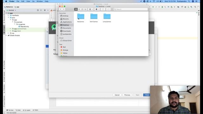This screenshot has width=203, height=114.
Task: Open the Apple menu
Action: [6, 1]
